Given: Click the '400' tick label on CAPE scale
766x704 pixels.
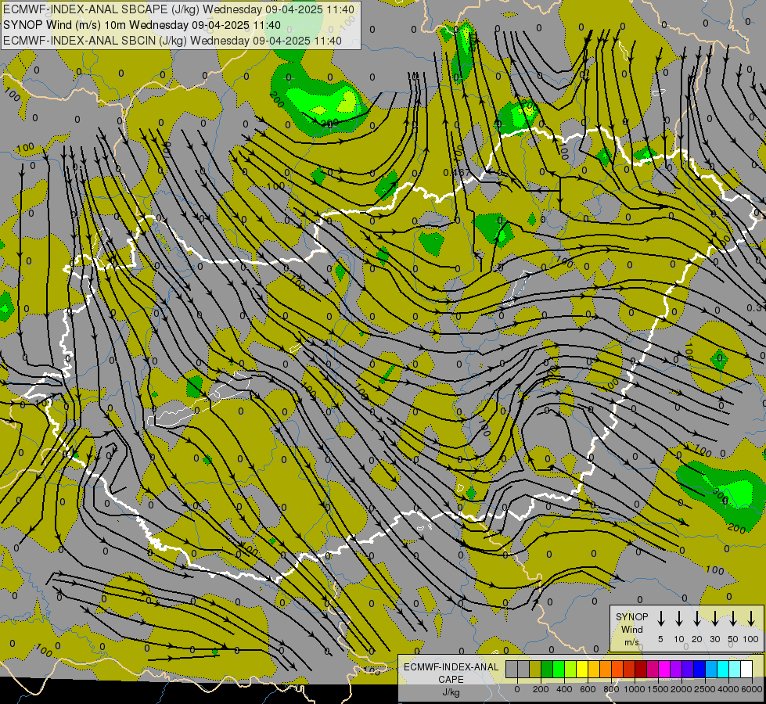Looking at the screenshot, I should [x=564, y=689].
